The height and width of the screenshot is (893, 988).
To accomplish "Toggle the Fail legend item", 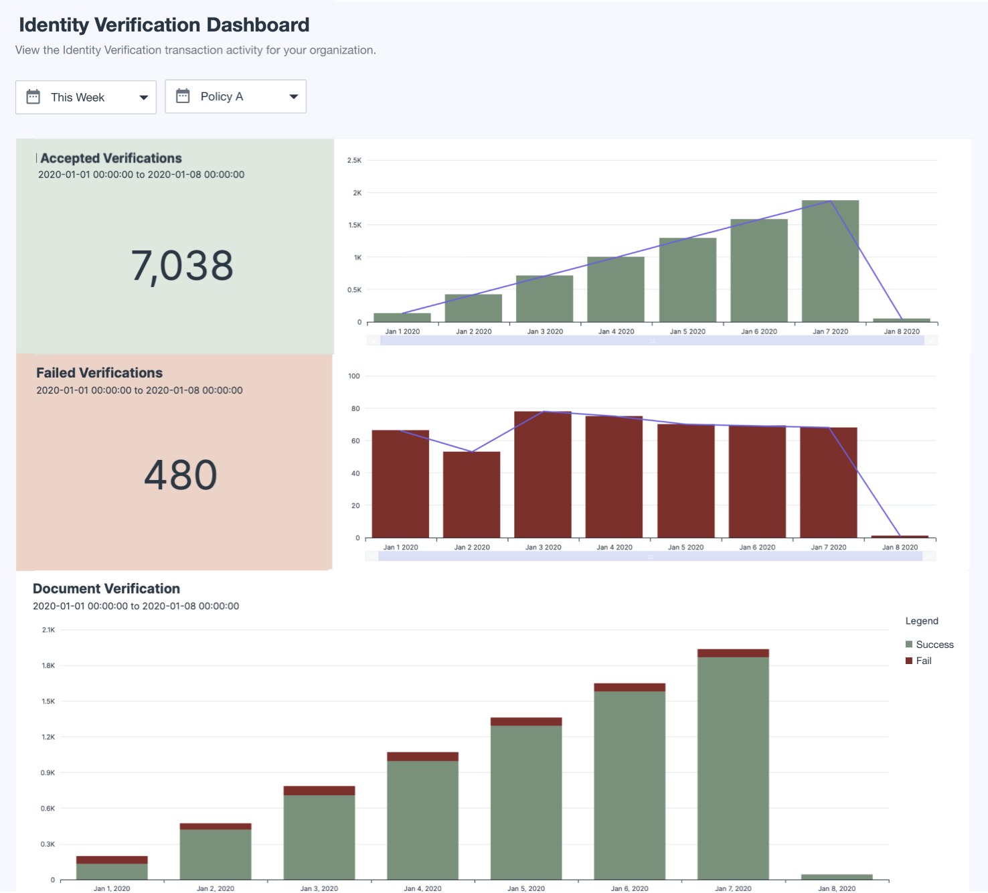I will point(924,661).
